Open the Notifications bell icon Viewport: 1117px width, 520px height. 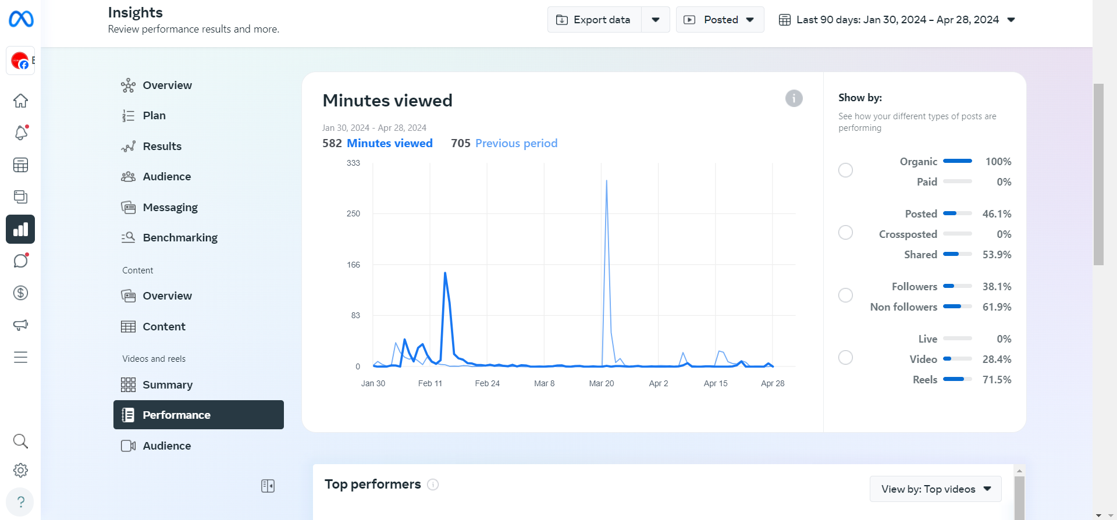point(21,133)
